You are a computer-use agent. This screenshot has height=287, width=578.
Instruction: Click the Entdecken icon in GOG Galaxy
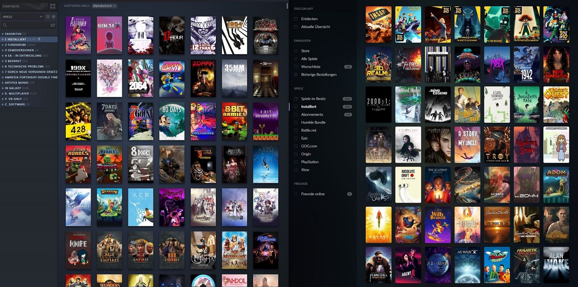pyautogui.click(x=296, y=19)
